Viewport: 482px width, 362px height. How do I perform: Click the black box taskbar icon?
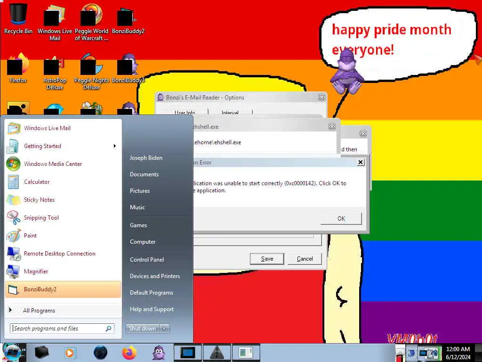coord(41,353)
